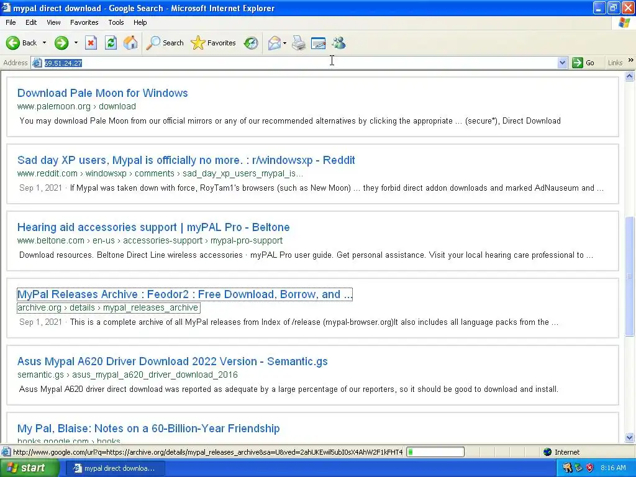This screenshot has width=636, height=477.
Task: Click the first system tray icon
Action: [x=567, y=468]
